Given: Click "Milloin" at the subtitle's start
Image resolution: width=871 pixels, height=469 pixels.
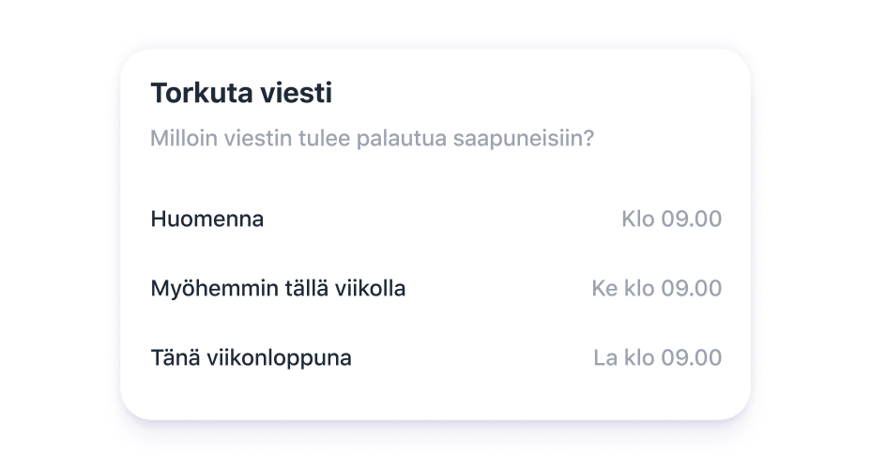Looking at the screenshot, I should click(x=182, y=139).
